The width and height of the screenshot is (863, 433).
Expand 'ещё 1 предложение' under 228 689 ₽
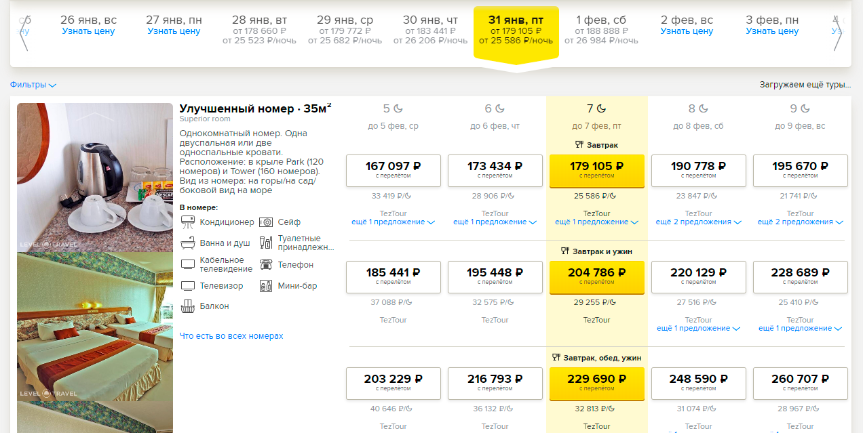pyautogui.click(x=800, y=329)
